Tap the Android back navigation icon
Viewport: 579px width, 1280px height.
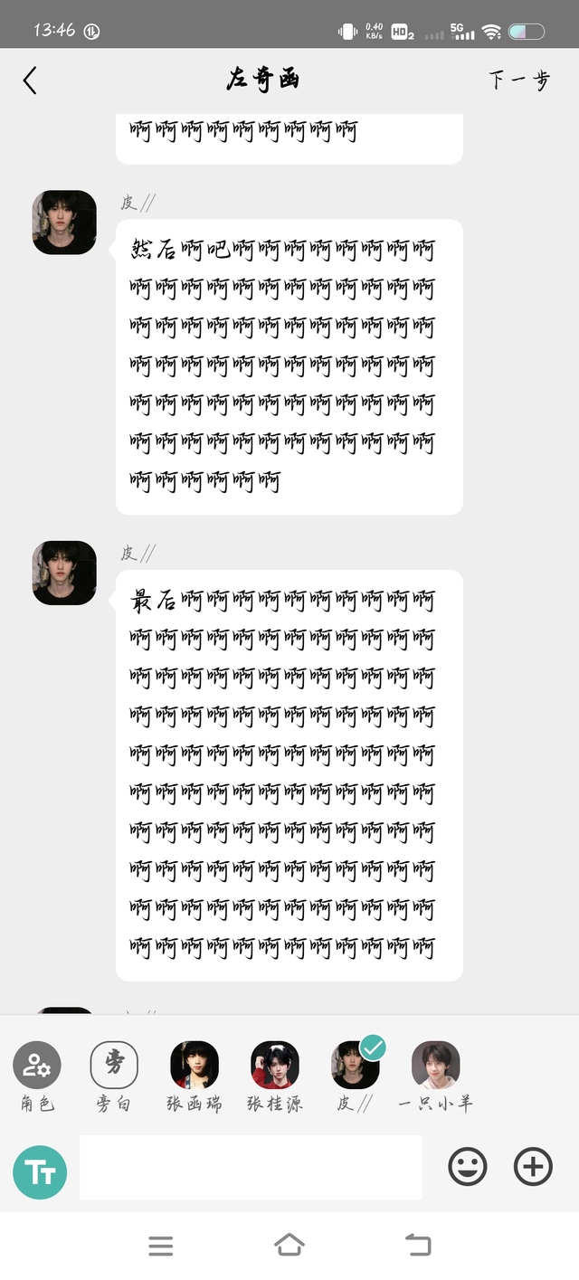point(418,1246)
